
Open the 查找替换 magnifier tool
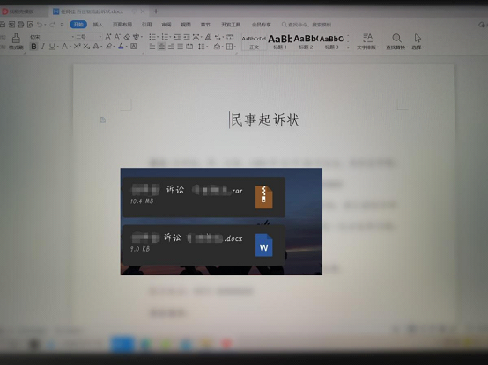coord(396,41)
